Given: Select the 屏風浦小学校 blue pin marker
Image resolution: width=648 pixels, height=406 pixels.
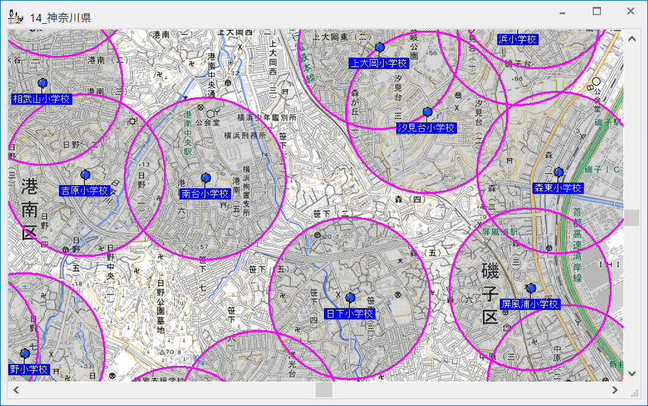Looking at the screenshot, I should 531,288.
